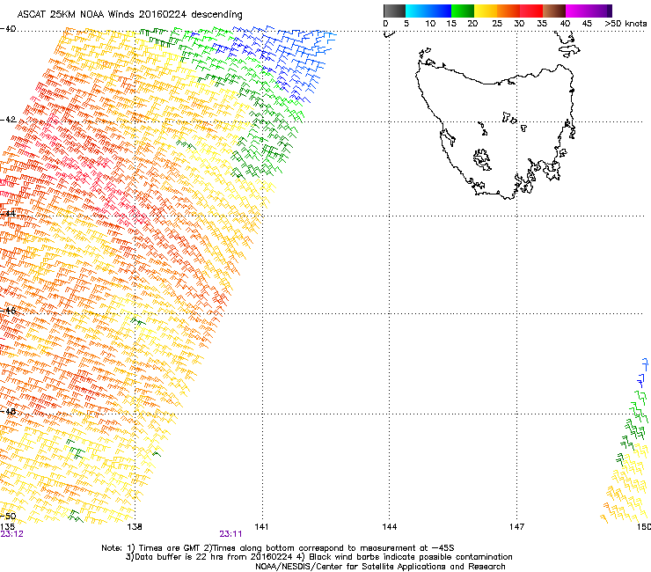Pick the red 30-35 knots legend swatch
This screenshot has height=572, width=651.
[531, 11]
